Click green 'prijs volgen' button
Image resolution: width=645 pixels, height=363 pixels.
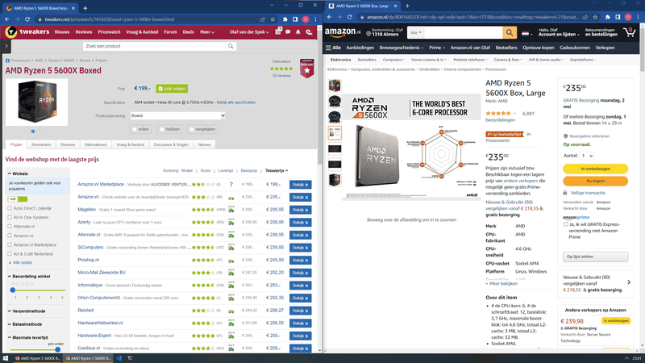point(172,89)
